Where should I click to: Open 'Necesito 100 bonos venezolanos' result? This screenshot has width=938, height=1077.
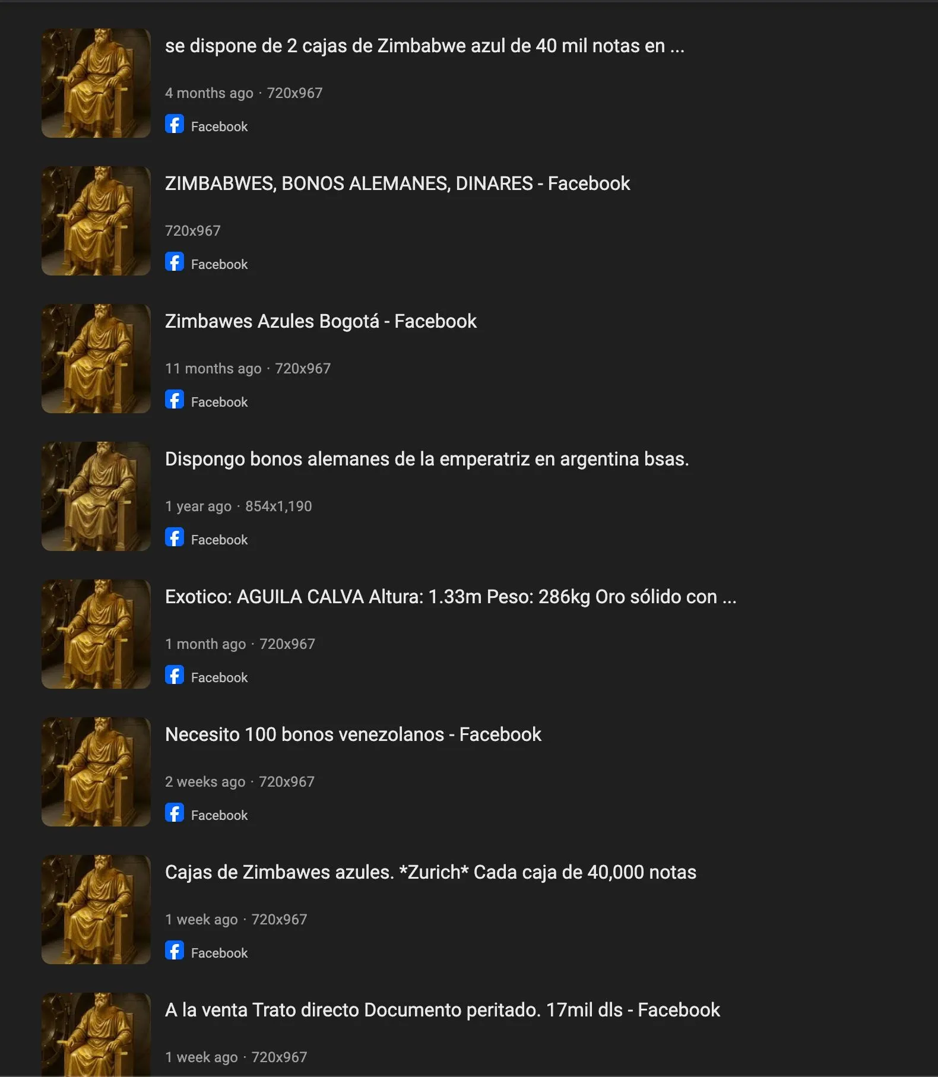(x=353, y=734)
